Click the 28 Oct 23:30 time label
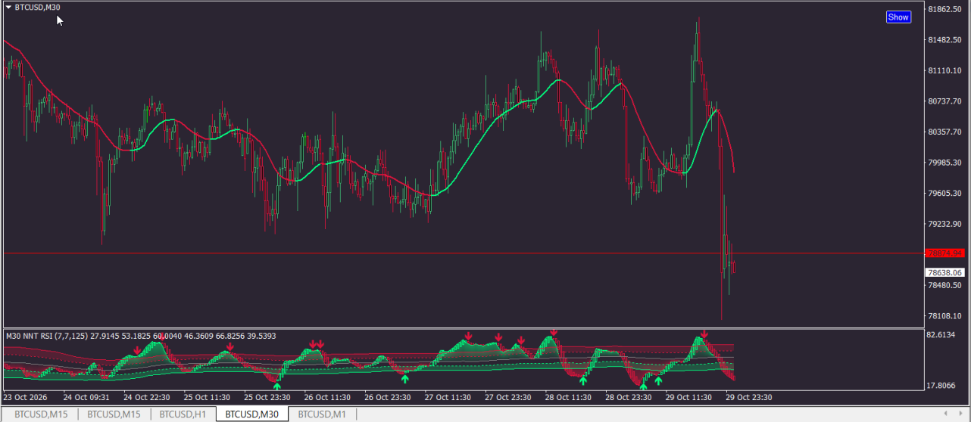Viewport: 971px width, 422px height. (629, 396)
